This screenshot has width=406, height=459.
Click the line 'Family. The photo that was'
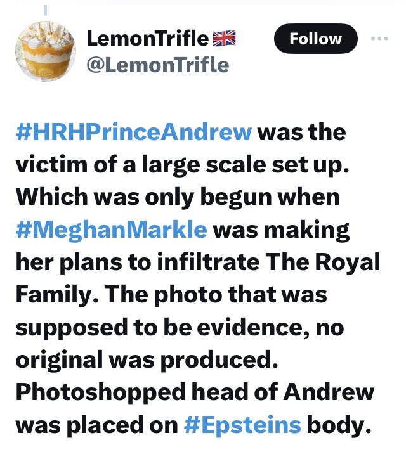[x=171, y=295]
